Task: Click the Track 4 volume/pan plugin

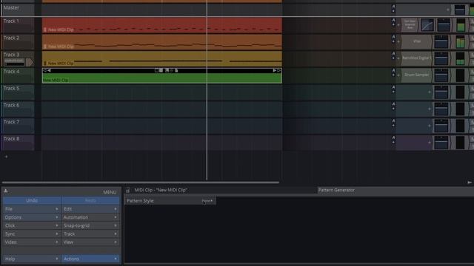Action: pyautogui.click(x=441, y=75)
